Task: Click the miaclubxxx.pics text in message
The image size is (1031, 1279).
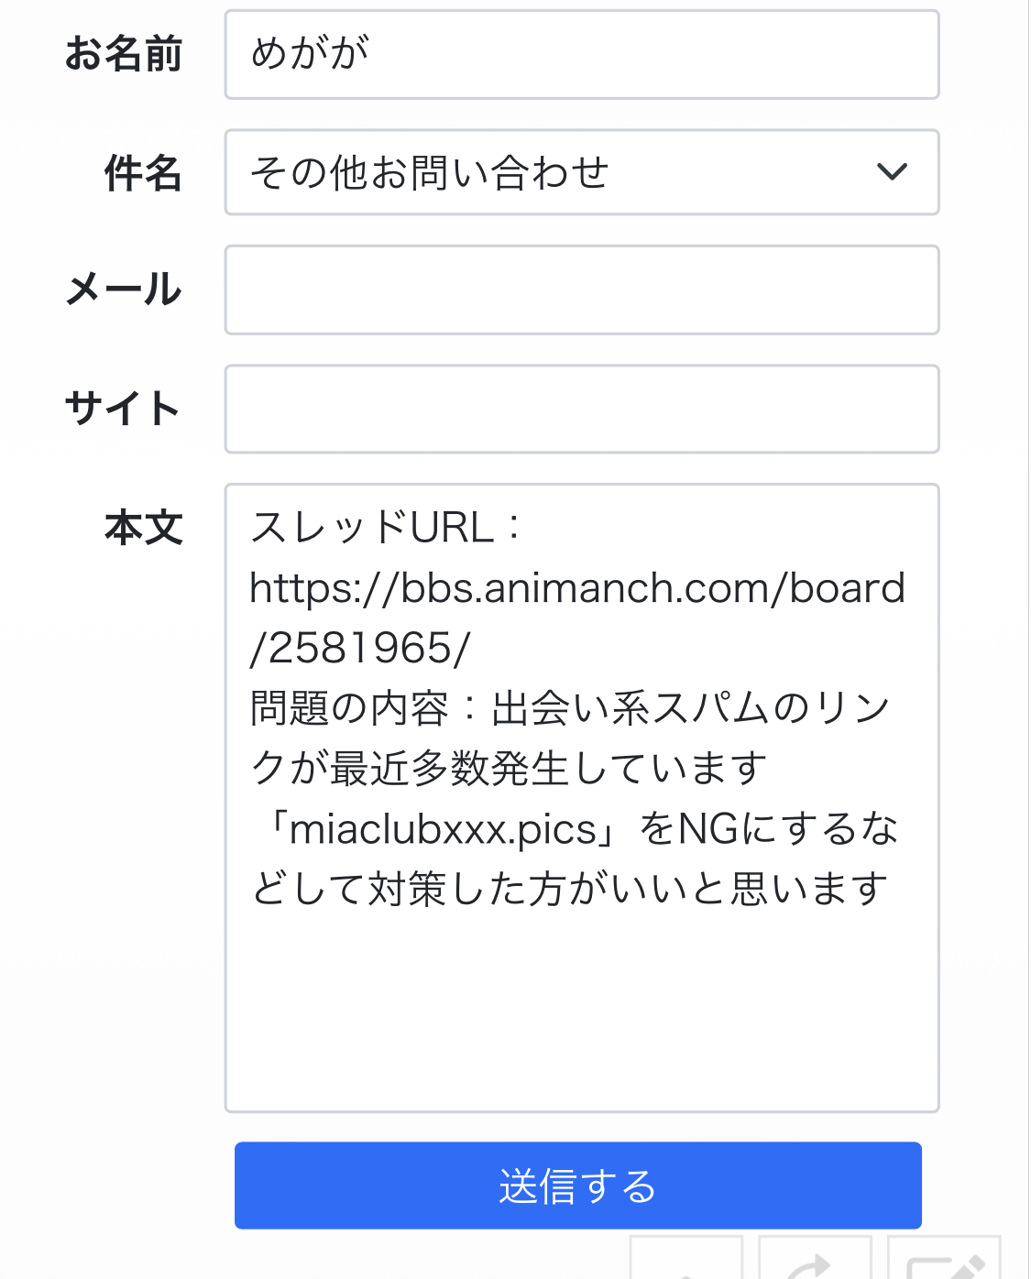Action: (x=444, y=829)
